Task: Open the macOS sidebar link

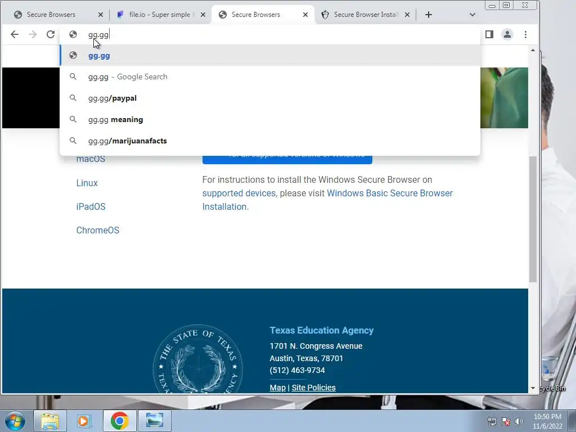Action: 91,159
